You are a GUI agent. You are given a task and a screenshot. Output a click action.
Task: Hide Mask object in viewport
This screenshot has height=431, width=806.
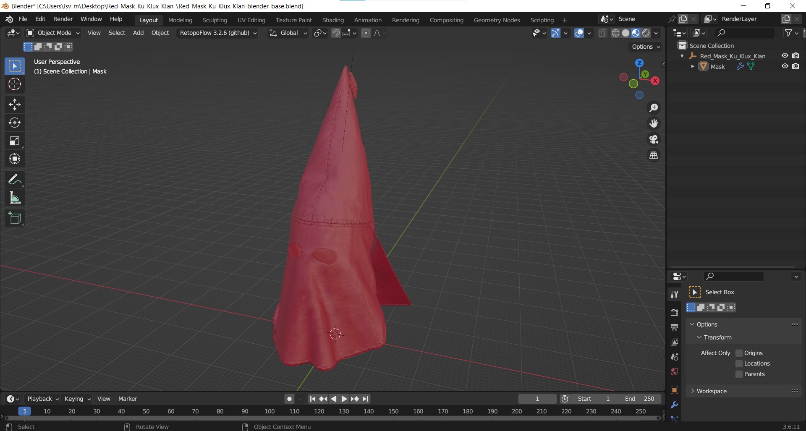(785, 66)
